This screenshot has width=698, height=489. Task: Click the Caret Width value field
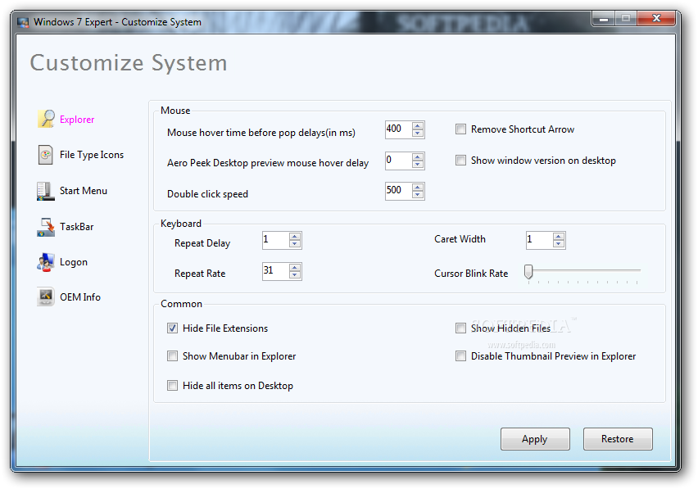pyautogui.click(x=540, y=240)
